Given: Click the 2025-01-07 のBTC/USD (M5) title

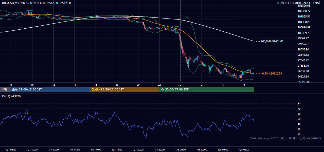Looking at the screenshot, I should 299,3.
